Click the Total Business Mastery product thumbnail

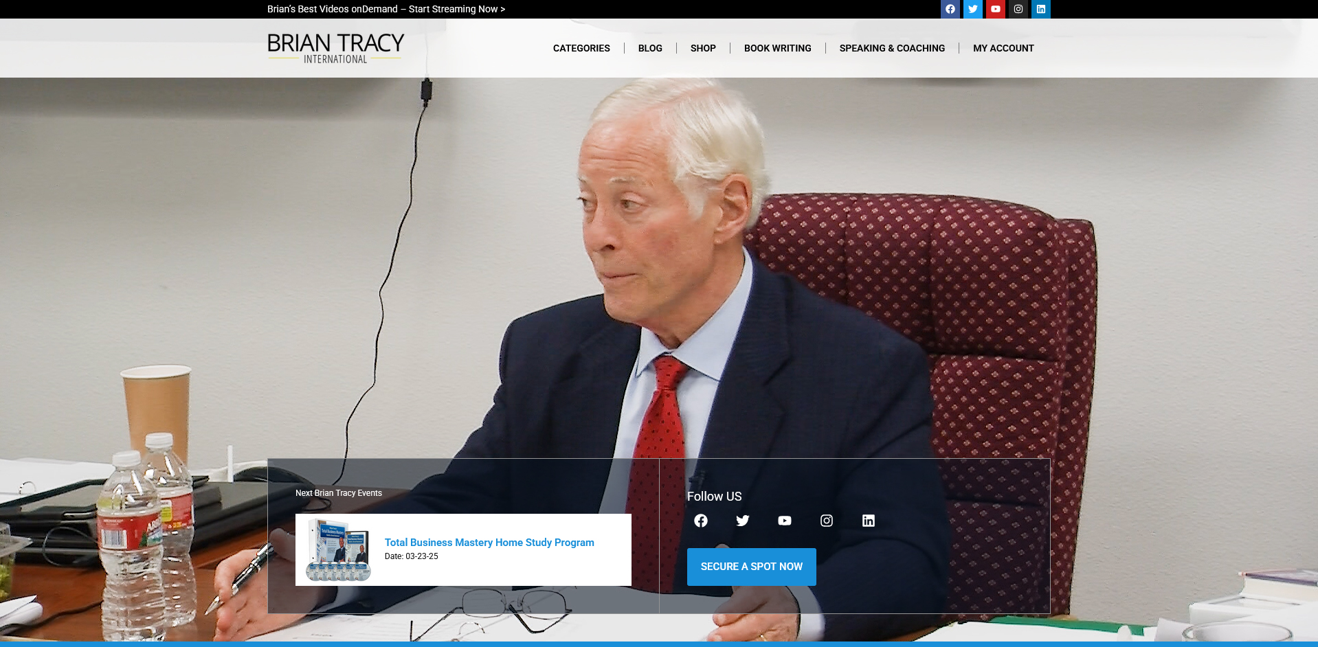click(x=338, y=550)
